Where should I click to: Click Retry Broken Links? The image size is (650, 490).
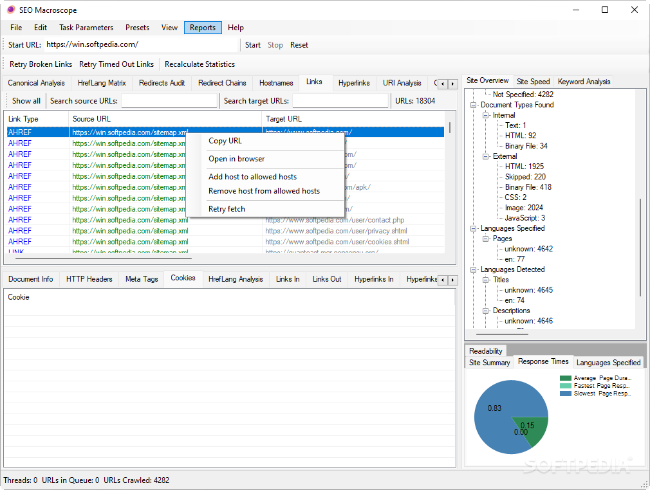(41, 64)
